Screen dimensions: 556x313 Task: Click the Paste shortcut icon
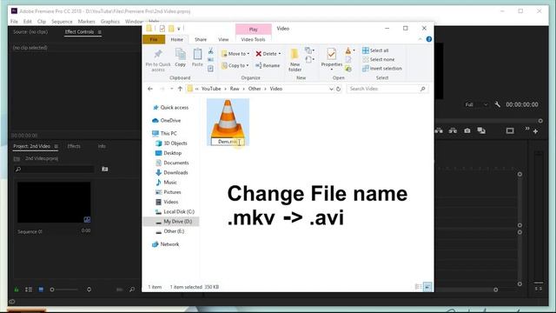pyautogui.click(x=210, y=68)
